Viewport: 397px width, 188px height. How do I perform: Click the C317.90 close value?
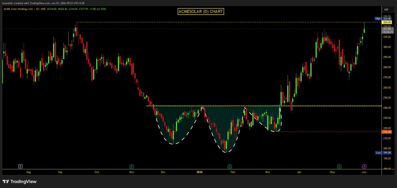pyautogui.click(x=84, y=9)
